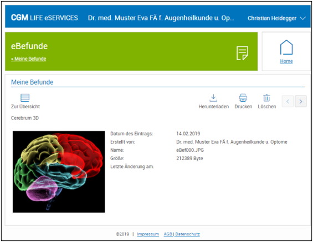This screenshot has height=242, width=313.
Task: Open the Meine Befunde breadcrumb link
Action: (x=29, y=59)
